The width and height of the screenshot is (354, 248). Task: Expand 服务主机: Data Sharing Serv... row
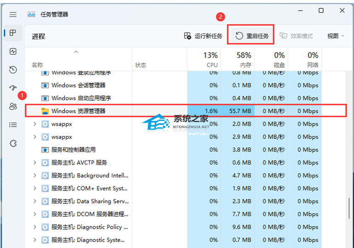(x=35, y=201)
